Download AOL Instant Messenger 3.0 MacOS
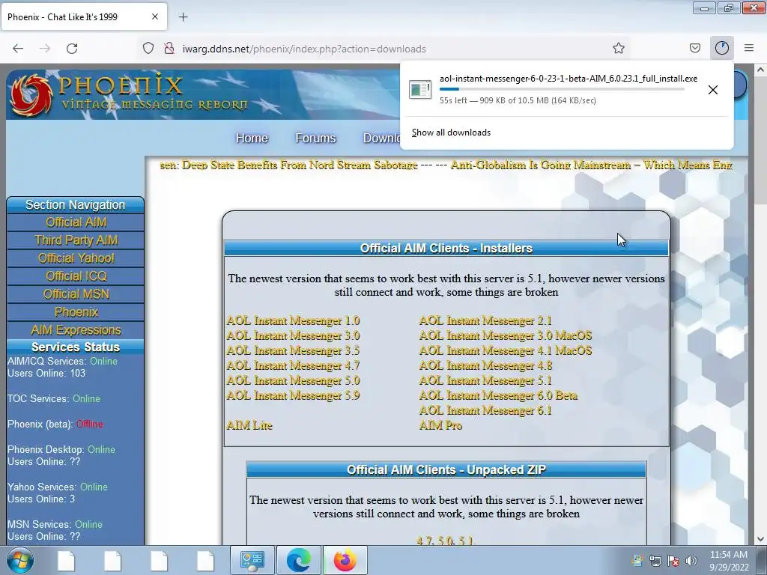The height and width of the screenshot is (575, 767). (x=506, y=336)
